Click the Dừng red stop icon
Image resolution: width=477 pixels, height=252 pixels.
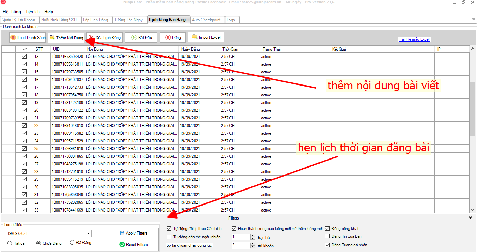tap(168, 38)
